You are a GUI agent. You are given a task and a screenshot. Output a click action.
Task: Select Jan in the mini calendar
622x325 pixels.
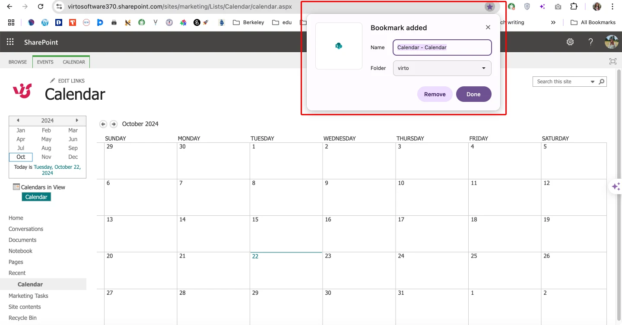point(21,130)
